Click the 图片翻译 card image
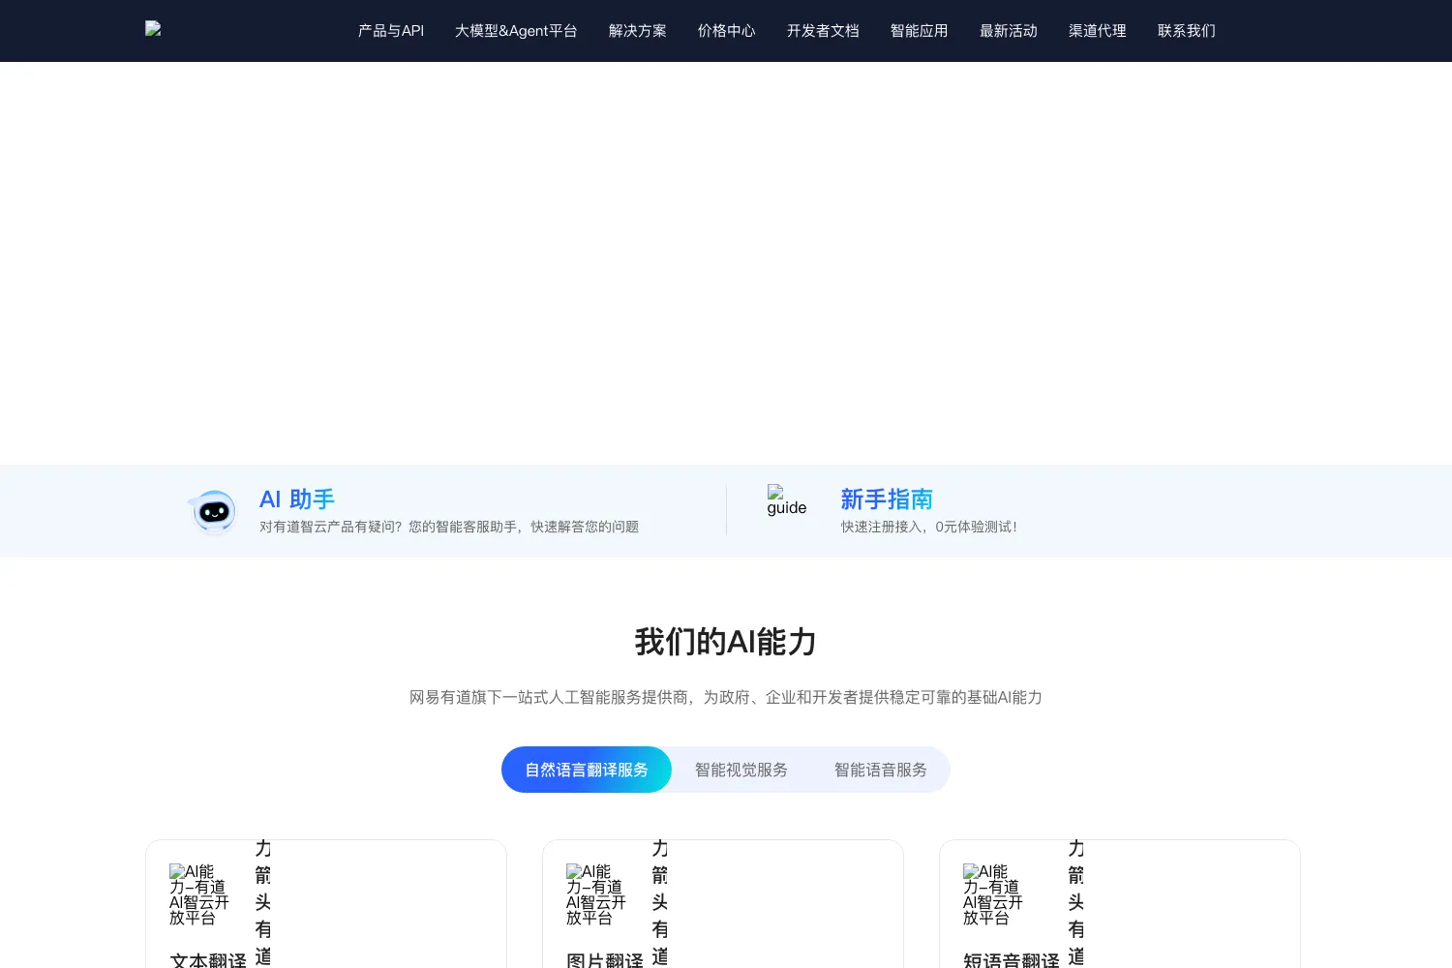The height and width of the screenshot is (968, 1452). coord(597,894)
